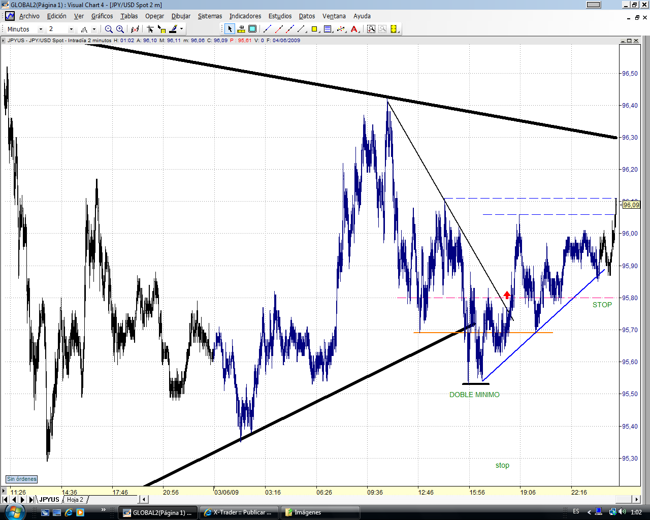This screenshot has height=520, width=650.
Task: Click the zoom in magnifier icon
Action: (x=120, y=29)
